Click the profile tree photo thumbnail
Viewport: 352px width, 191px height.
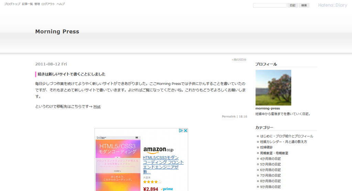tap(273, 88)
